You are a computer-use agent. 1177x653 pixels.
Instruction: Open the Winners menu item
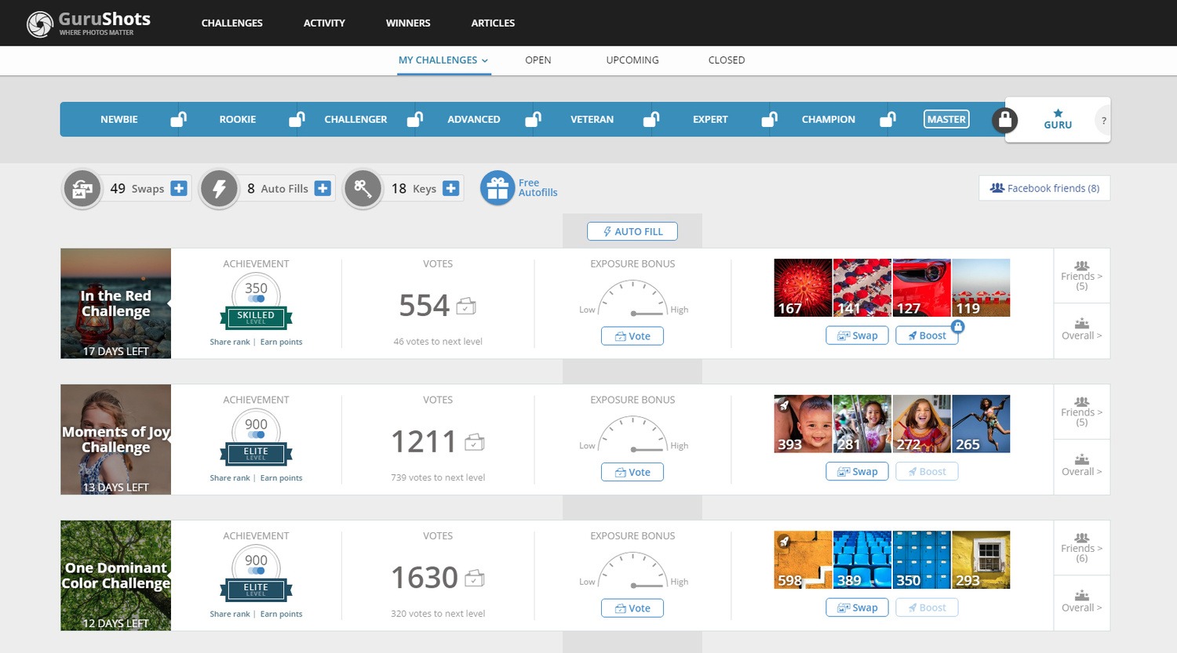[408, 23]
